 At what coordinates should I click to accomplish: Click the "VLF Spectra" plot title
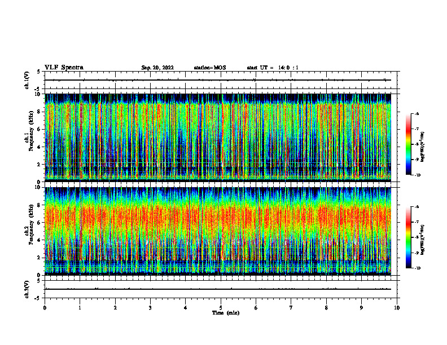[64, 68]
